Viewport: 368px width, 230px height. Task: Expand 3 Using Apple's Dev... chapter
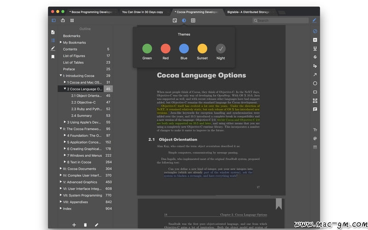click(65, 122)
